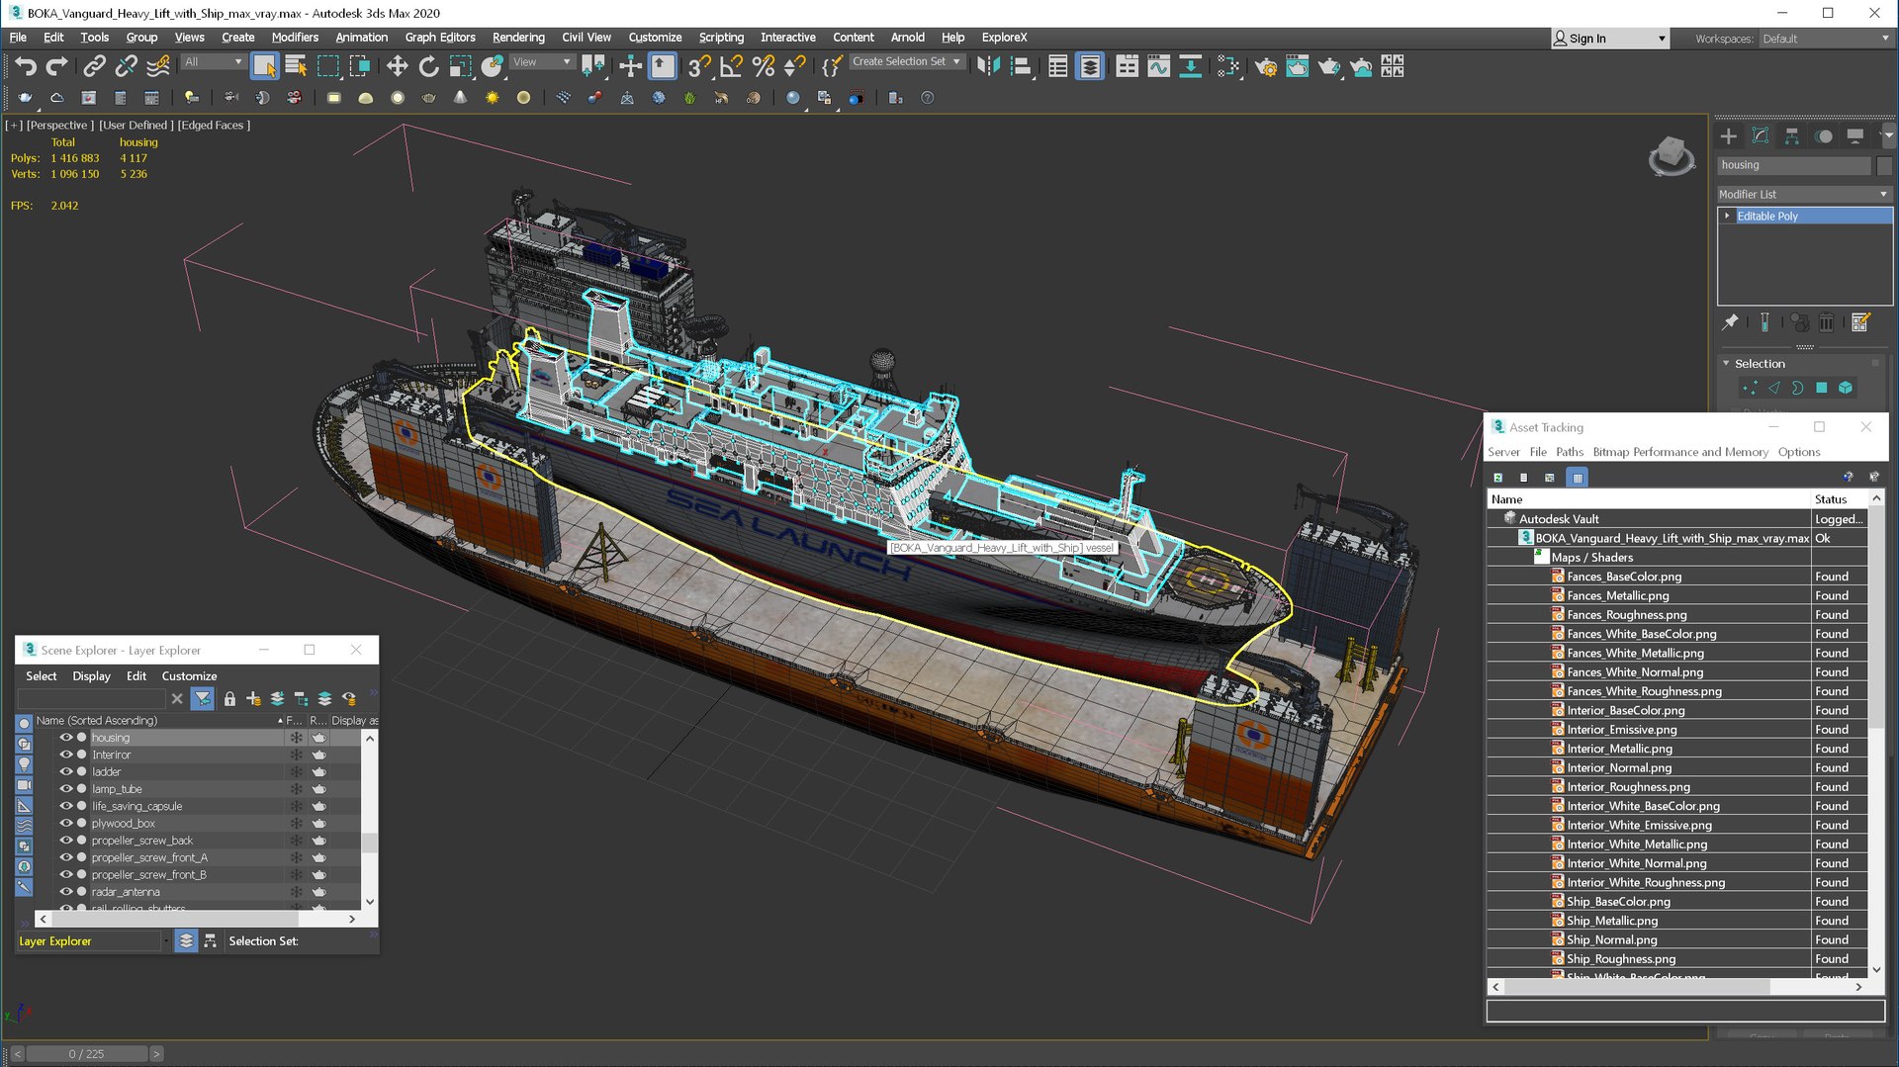
Task: Click the viewport Perspective label
Action: click(59, 126)
